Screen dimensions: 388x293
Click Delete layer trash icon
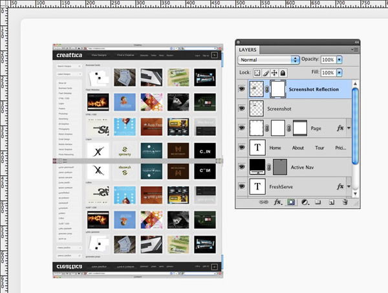pos(345,202)
